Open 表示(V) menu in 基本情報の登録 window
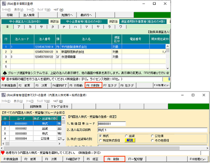Screen dimensions: 210x163 19,10
